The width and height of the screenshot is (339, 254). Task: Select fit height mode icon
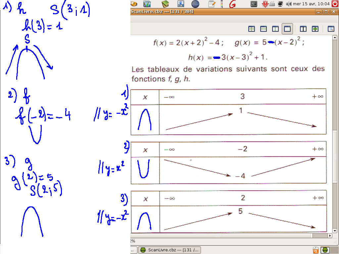(x=275, y=29)
